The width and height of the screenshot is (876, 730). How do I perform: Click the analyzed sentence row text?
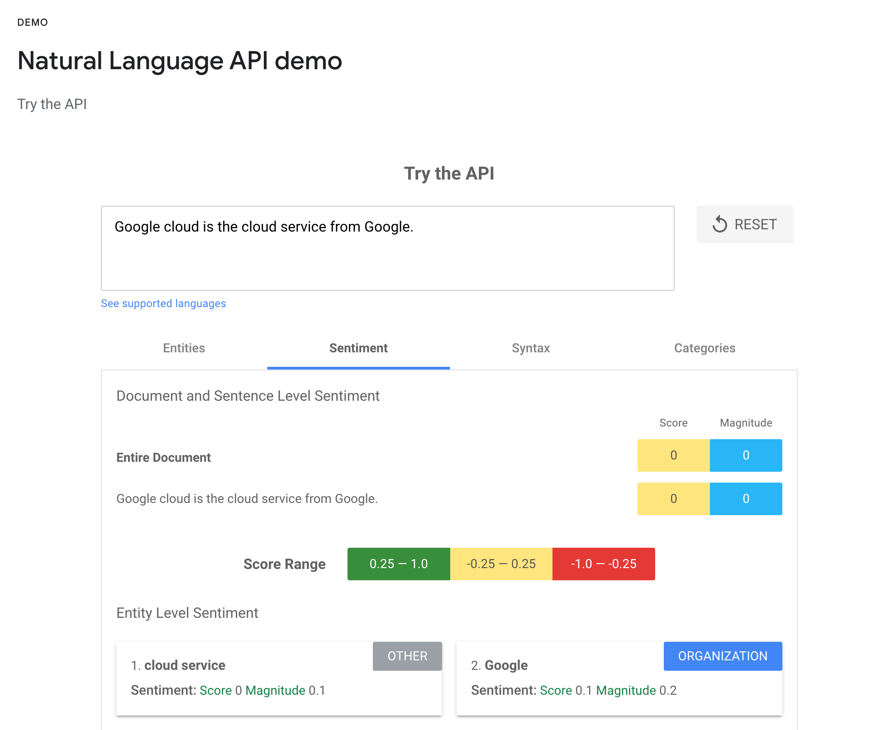247,499
